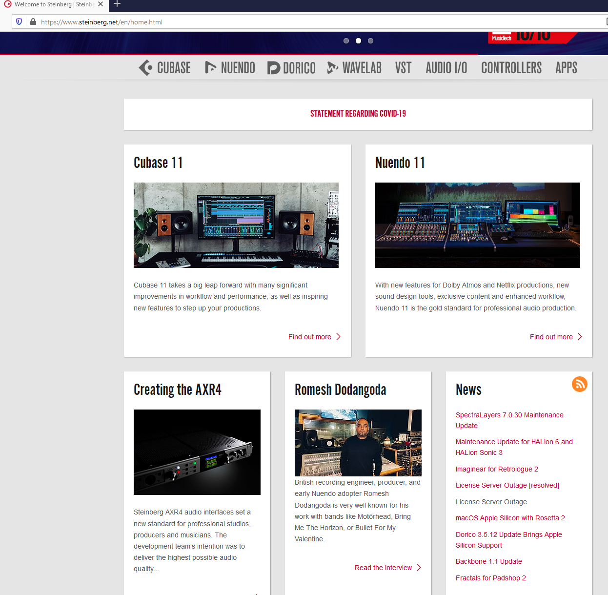
Task: Open SpectraLayers 7.0.30 Maintenance Update news
Action: point(509,420)
